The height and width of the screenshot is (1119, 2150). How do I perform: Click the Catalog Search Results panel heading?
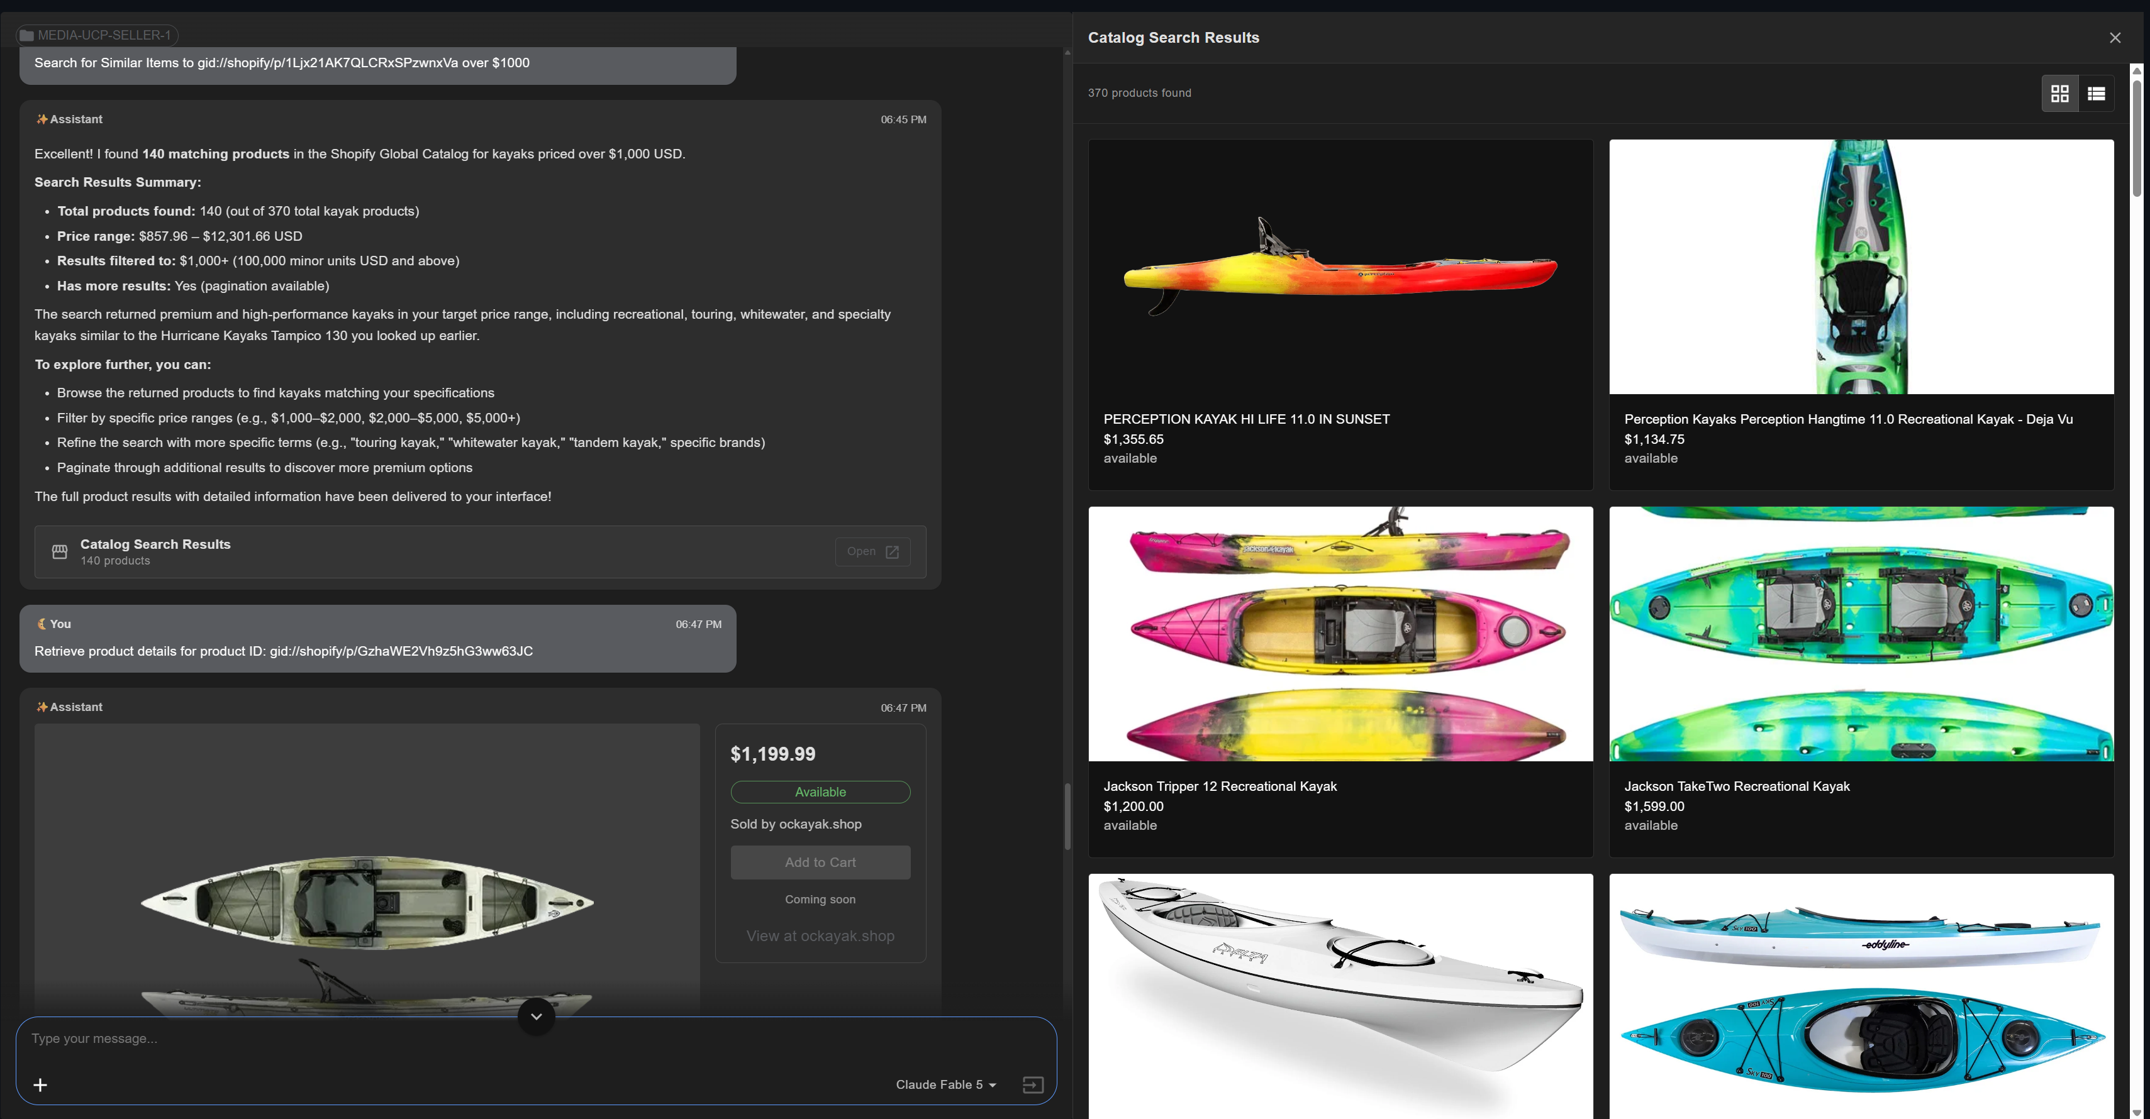tap(1172, 38)
